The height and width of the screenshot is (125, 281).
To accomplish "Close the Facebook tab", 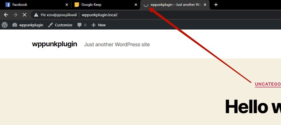I will 67,5.
